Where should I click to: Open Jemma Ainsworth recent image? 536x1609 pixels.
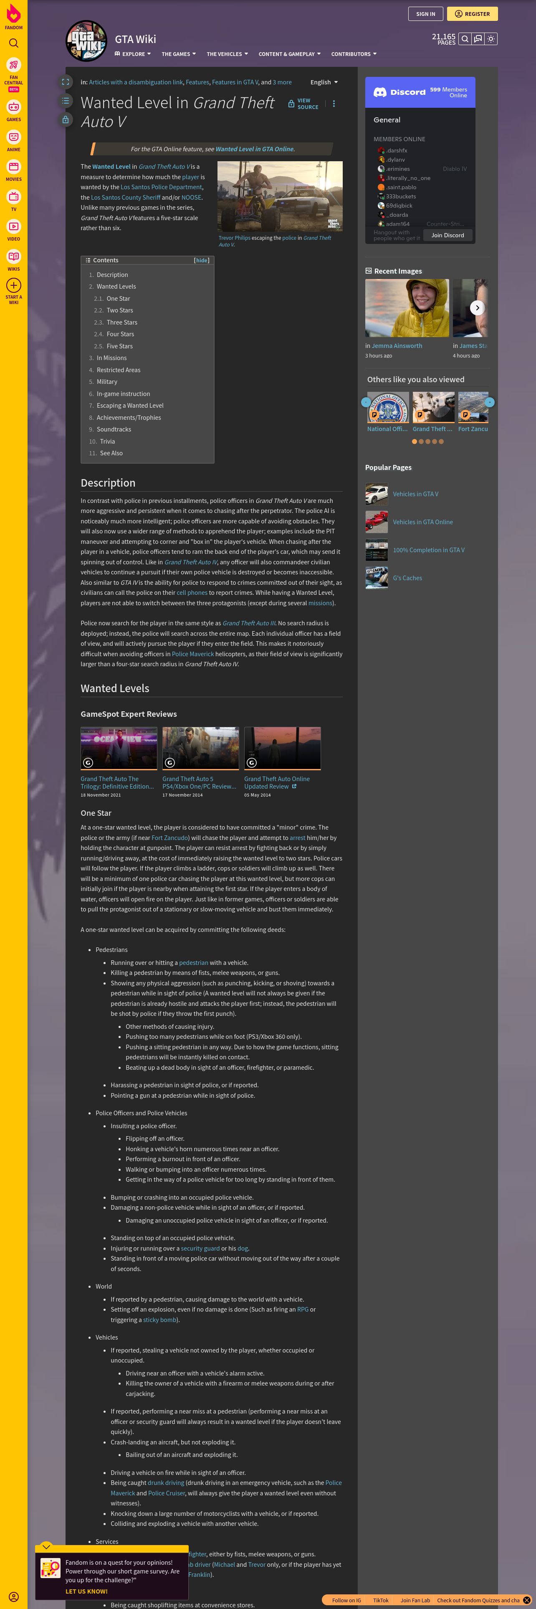[x=407, y=308]
